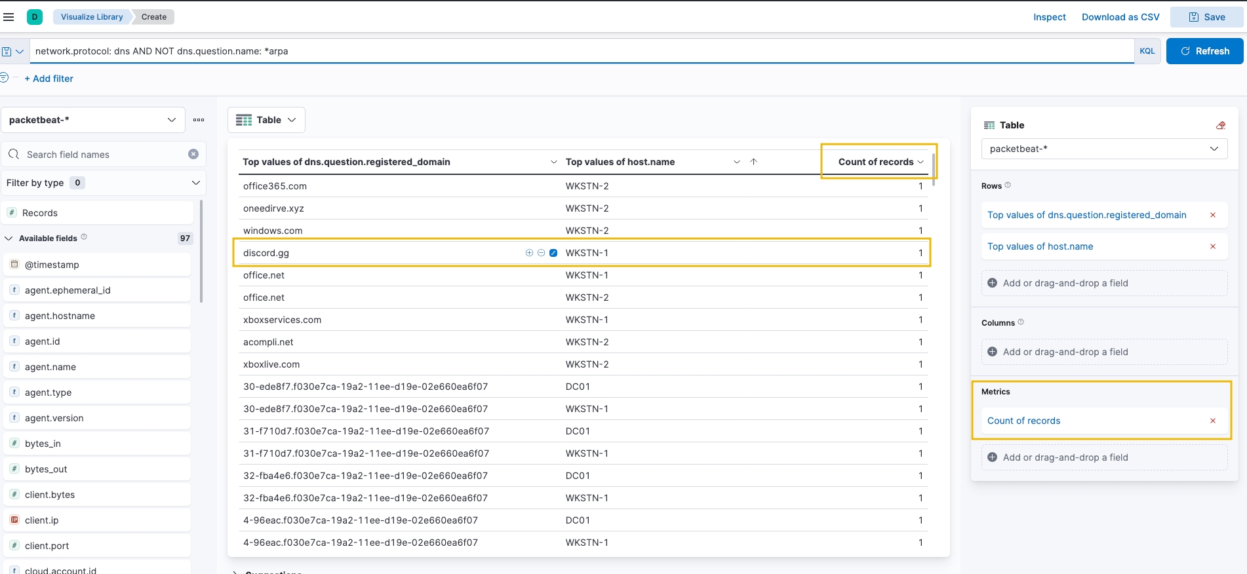The height and width of the screenshot is (574, 1247).
Task: Click the reset layer icon in Table panel
Action: (x=1220, y=125)
